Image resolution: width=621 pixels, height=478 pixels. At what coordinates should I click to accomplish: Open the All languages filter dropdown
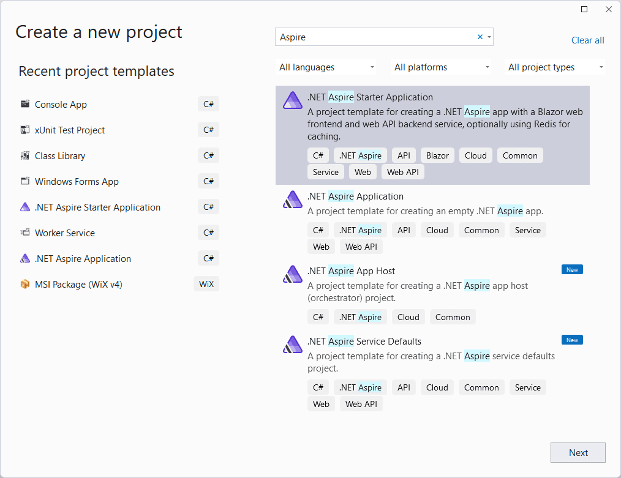[326, 67]
